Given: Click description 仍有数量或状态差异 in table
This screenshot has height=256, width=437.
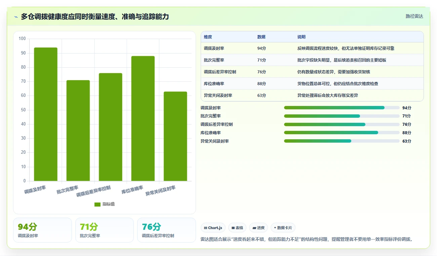Looking at the screenshot, I should coord(334,72).
